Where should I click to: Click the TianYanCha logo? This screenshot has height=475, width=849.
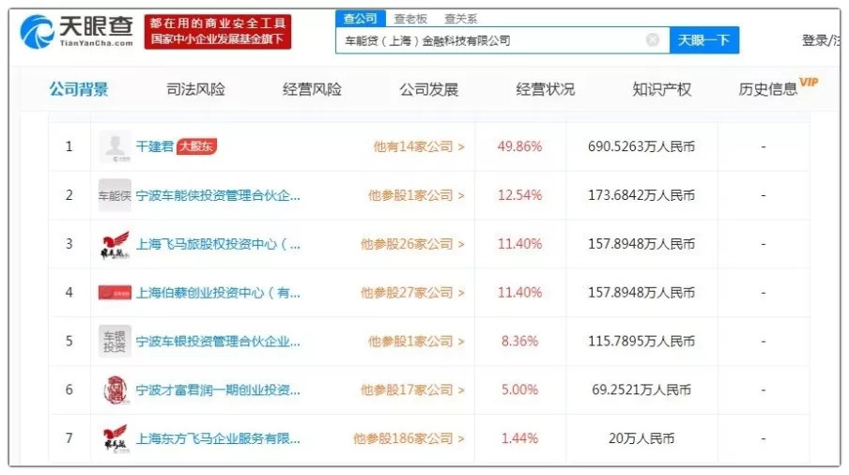[x=76, y=31]
